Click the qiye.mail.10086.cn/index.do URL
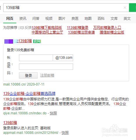The width and height of the screenshot is (136, 140). coord(25,113)
